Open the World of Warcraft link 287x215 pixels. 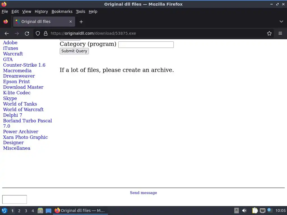(x=23, y=109)
